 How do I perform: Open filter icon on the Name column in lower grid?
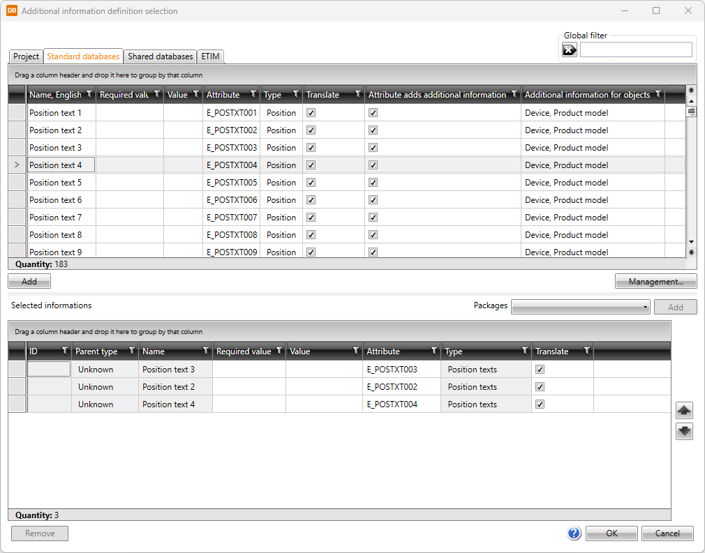click(205, 351)
